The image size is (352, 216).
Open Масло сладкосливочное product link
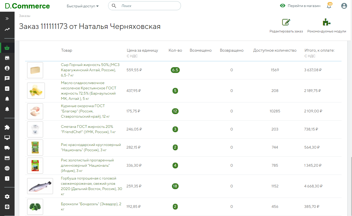coord(88,91)
